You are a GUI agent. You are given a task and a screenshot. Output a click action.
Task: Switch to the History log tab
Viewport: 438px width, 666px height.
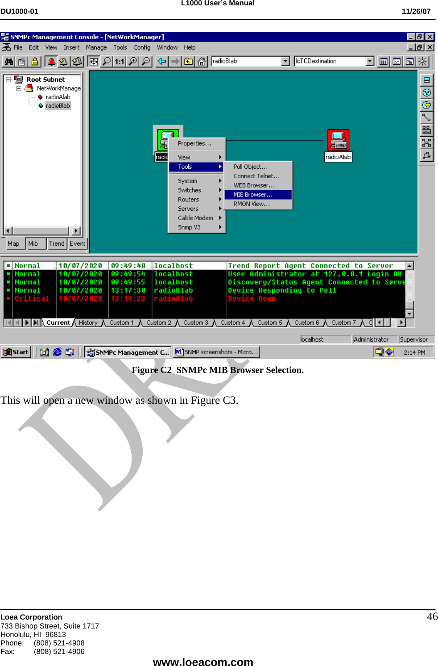pos(88,322)
